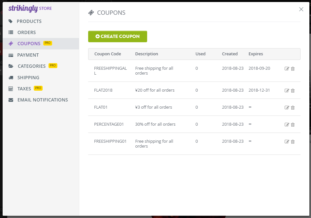Click the Create Coupon button
The width and height of the screenshot is (311, 218).
pyautogui.click(x=118, y=36)
